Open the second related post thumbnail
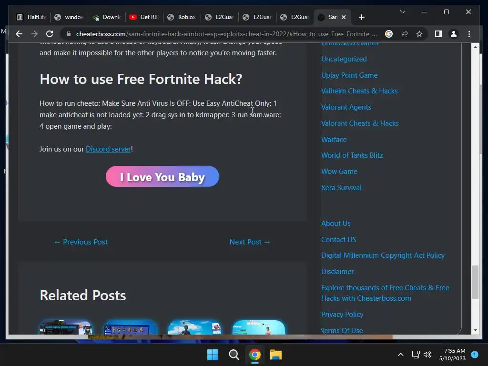 pos(131,327)
